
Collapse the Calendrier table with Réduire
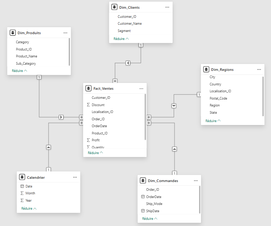click(x=29, y=208)
